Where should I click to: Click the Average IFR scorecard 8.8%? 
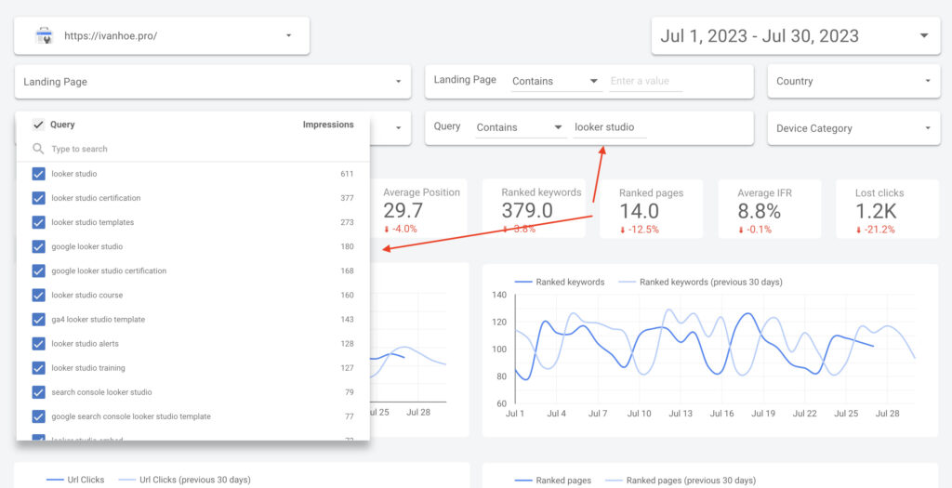pos(770,210)
